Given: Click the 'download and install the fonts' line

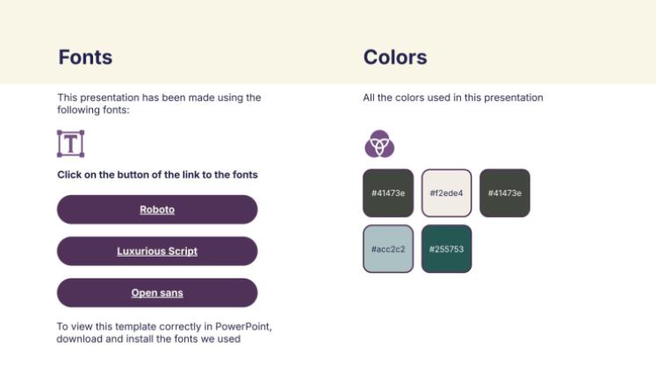Looking at the screenshot, I should [x=148, y=338].
